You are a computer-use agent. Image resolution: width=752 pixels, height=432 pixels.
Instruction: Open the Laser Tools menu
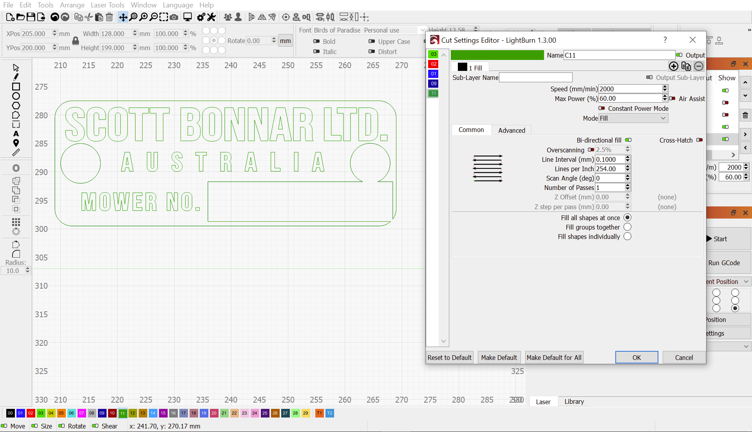click(107, 5)
